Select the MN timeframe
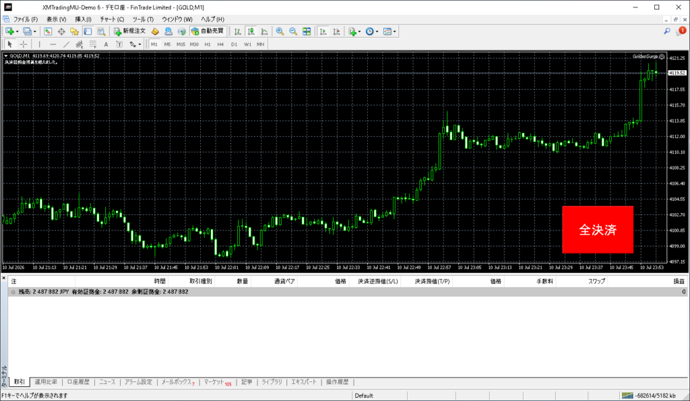This screenshot has height=401, width=690. click(x=261, y=44)
